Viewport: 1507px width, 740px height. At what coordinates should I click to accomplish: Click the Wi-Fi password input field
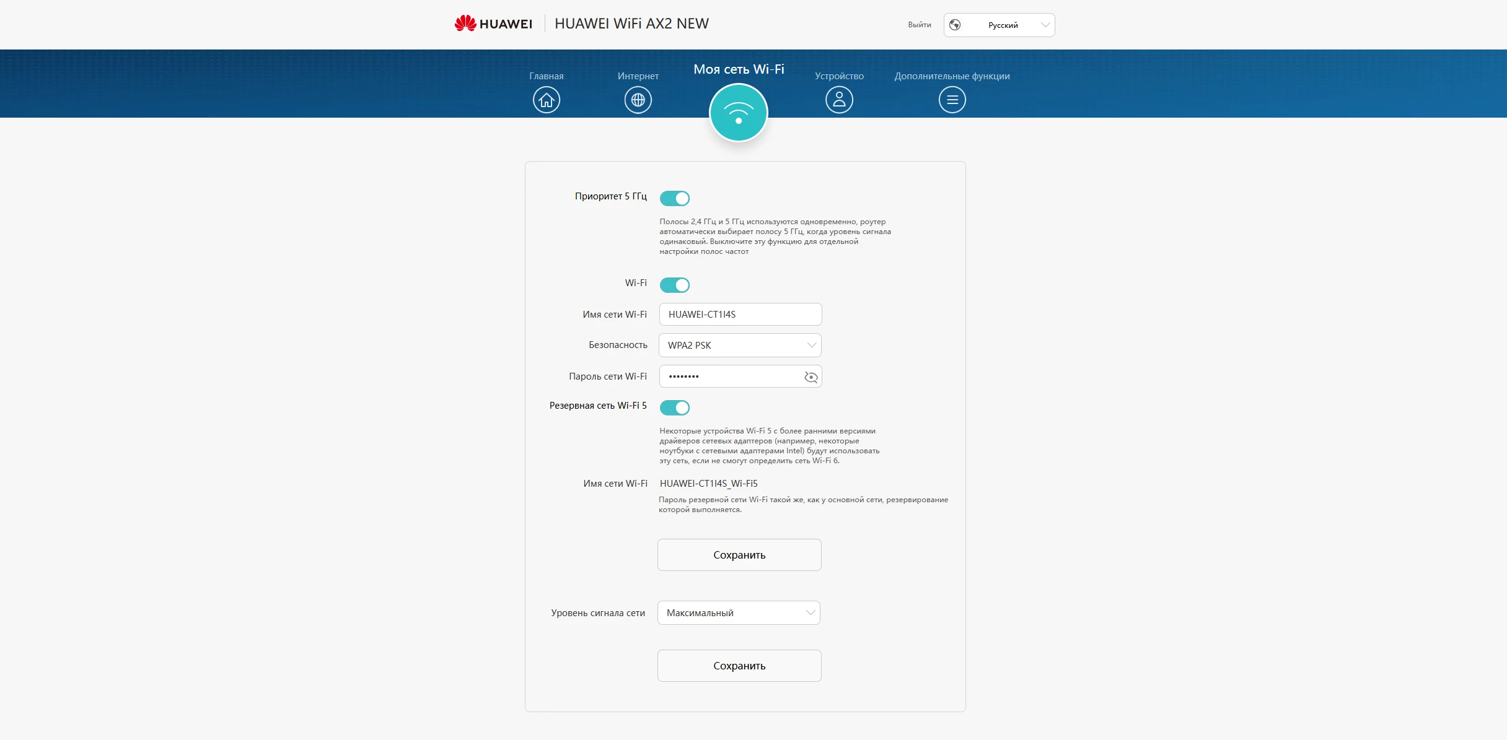click(x=731, y=377)
